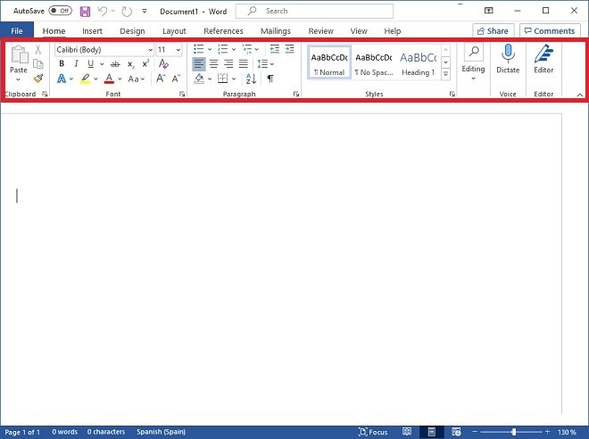Switch to Web Layout view icon
Viewport: 589px width, 439px height.
(456, 432)
